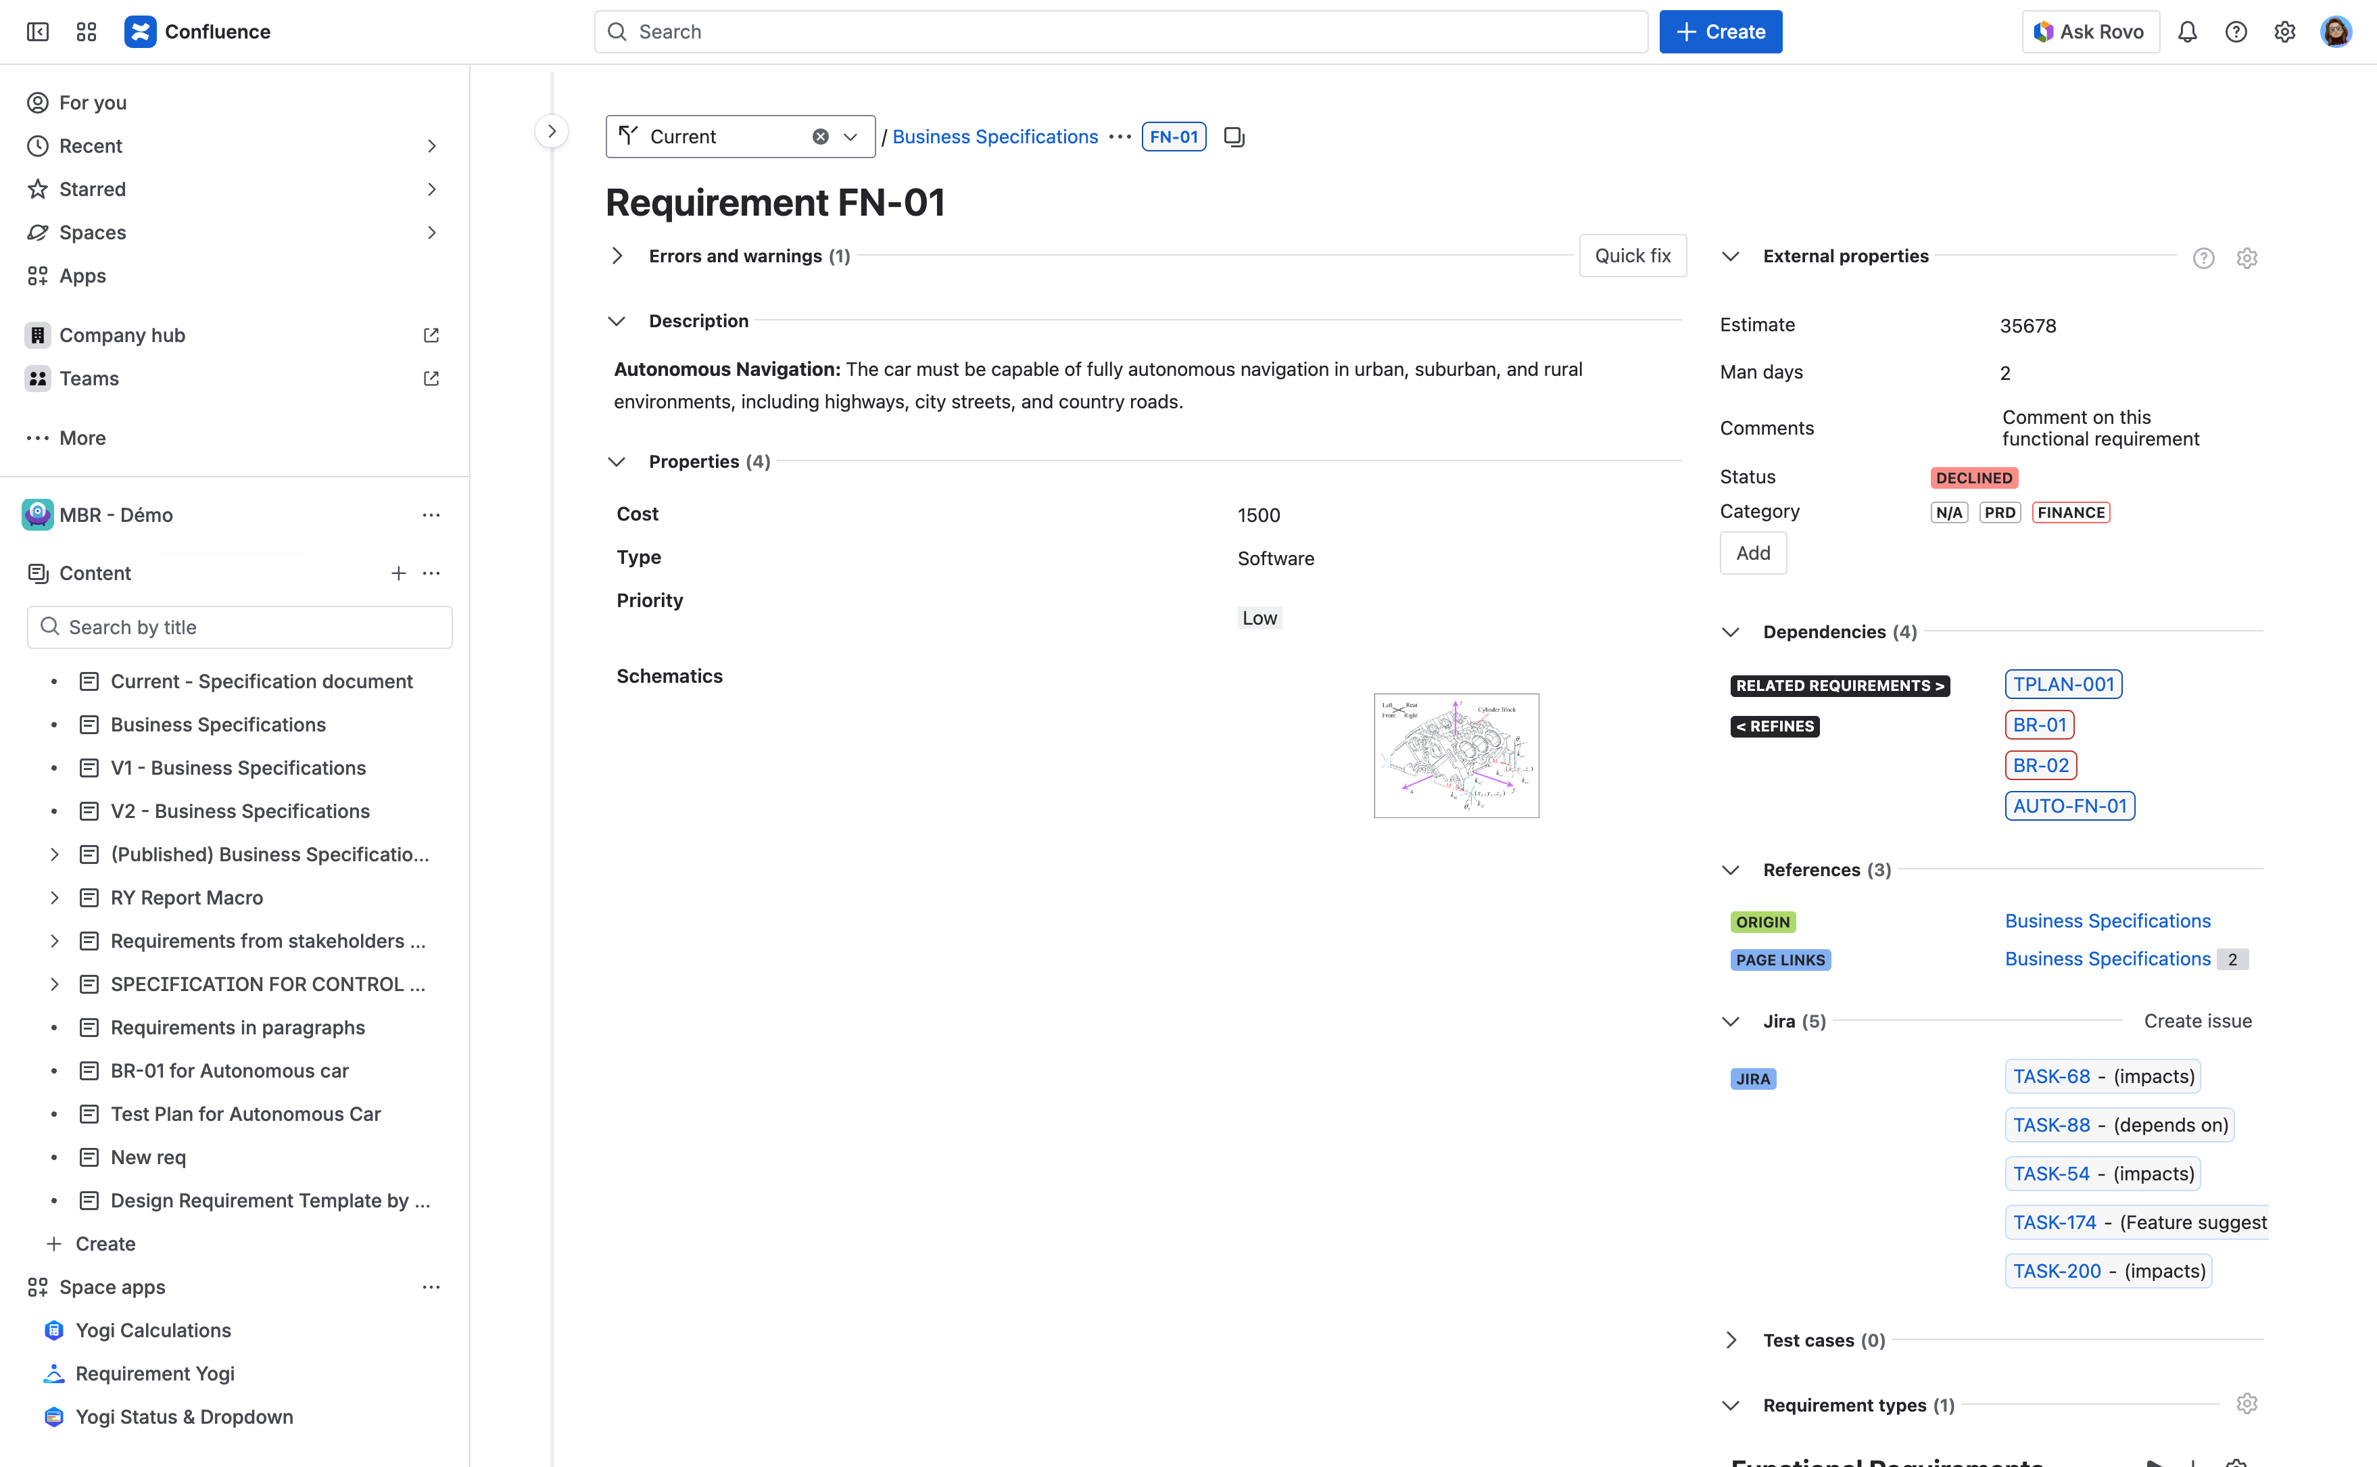Viewport: 2377px width, 1467px height.
Task: Collapse the Dependencies section
Action: pyautogui.click(x=1730, y=633)
